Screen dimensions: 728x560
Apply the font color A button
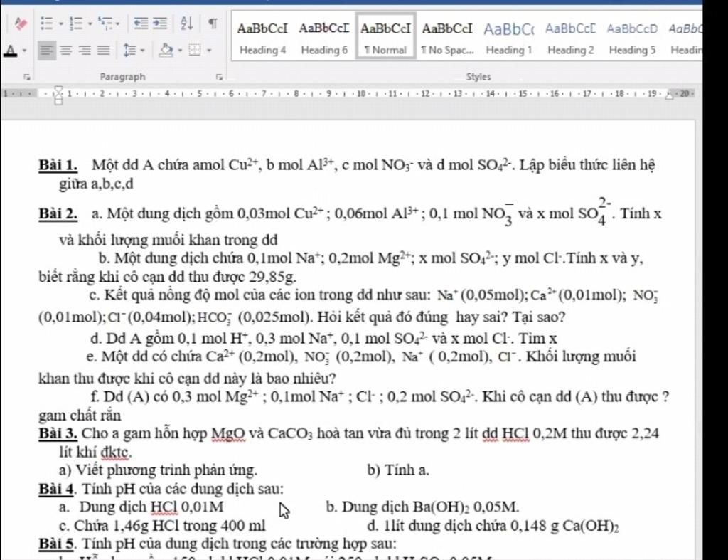[x=10, y=50]
